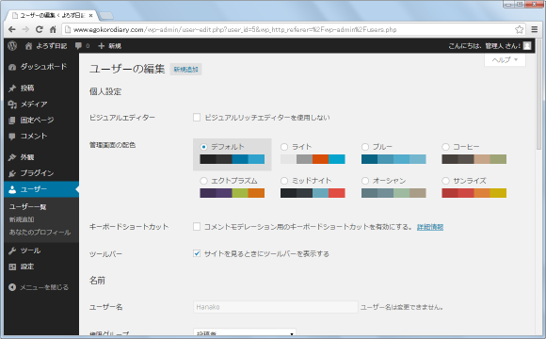The image size is (546, 339).
Task: Expand the ヘルプ dropdown tab
Action: 505,60
